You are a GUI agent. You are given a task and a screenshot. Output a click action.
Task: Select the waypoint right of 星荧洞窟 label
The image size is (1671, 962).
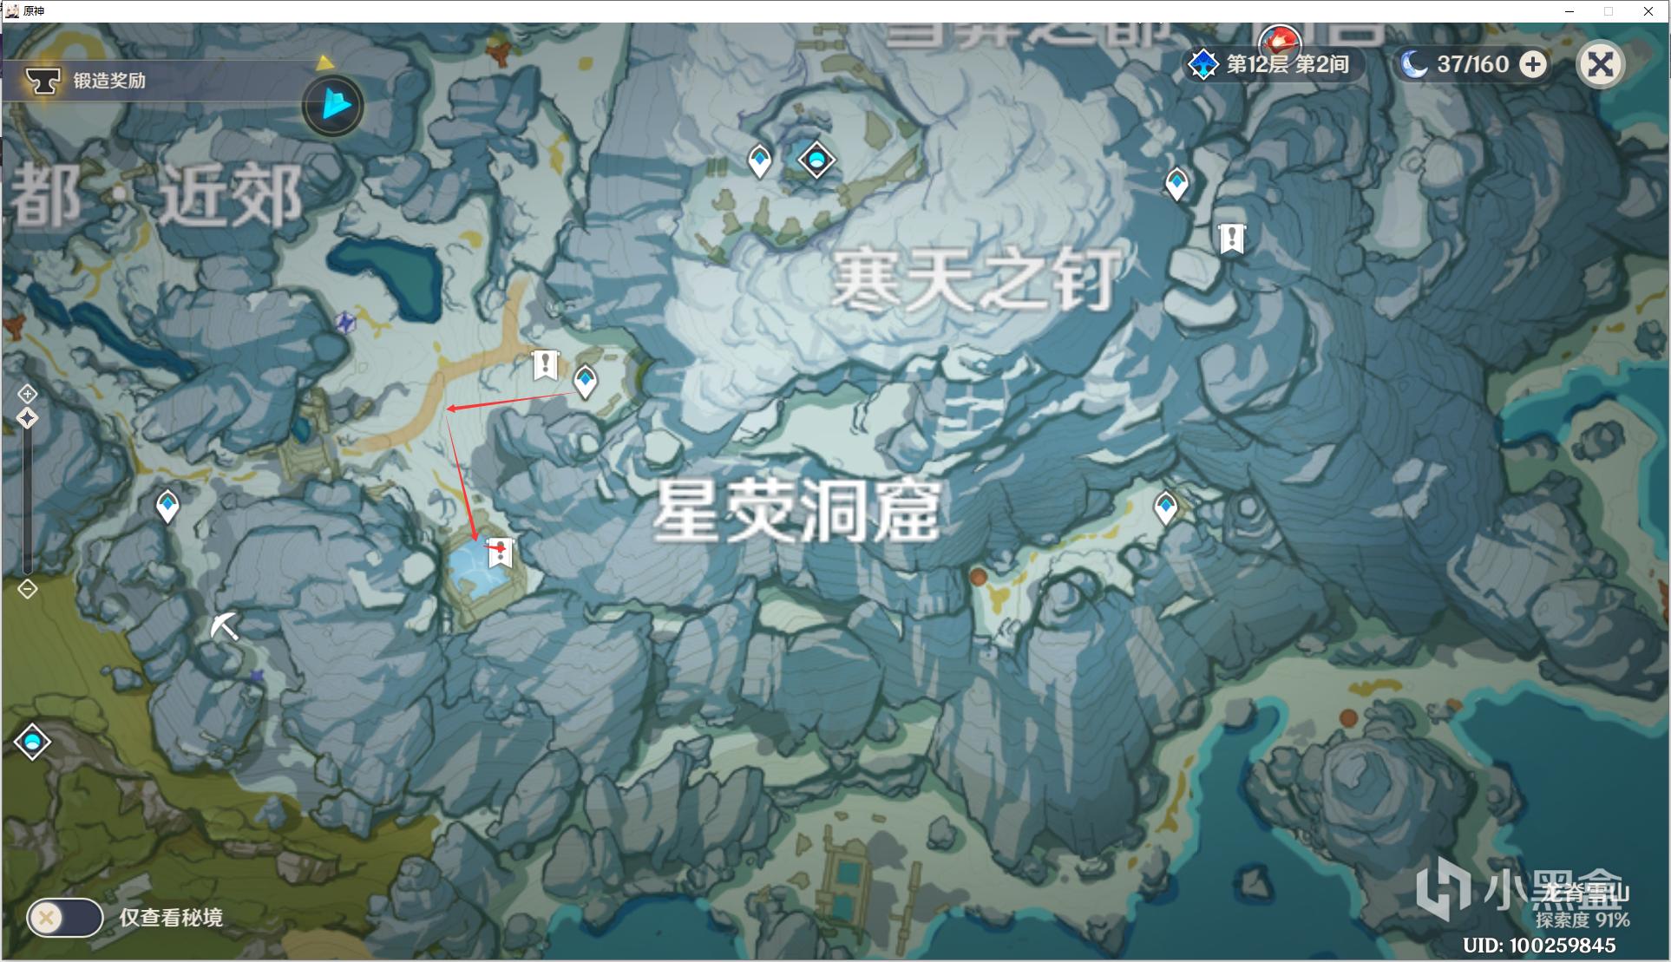(x=1165, y=507)
